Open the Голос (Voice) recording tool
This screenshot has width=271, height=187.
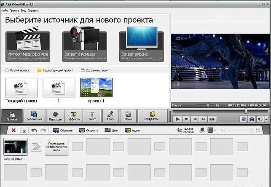point(110,115)
